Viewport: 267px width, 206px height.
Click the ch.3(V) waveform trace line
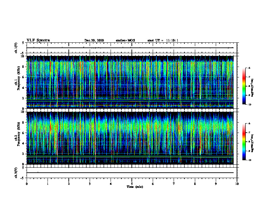pos(130,173)
